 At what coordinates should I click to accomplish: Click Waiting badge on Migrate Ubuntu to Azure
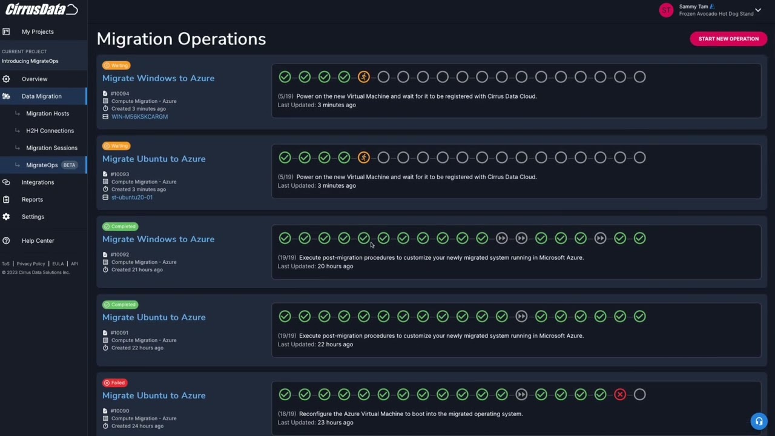(x=116, y=146)
